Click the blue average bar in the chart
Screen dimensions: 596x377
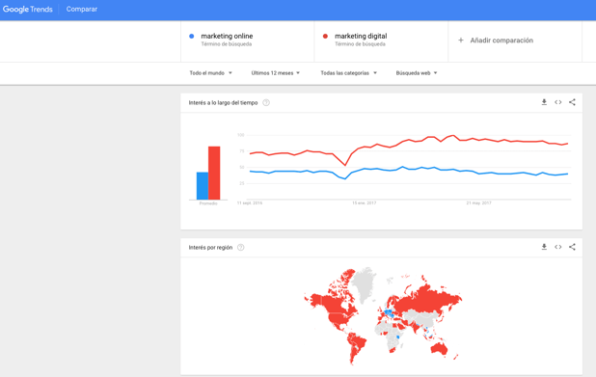[x=203, y=186]
